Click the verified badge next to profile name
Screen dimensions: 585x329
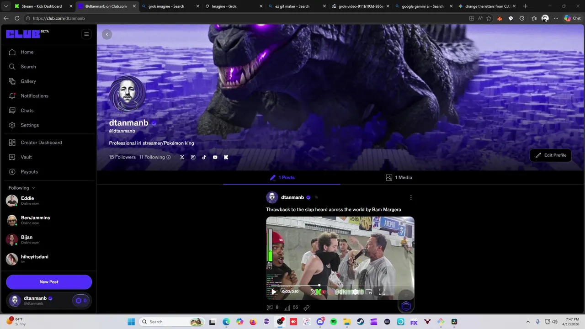click(154, 123)
